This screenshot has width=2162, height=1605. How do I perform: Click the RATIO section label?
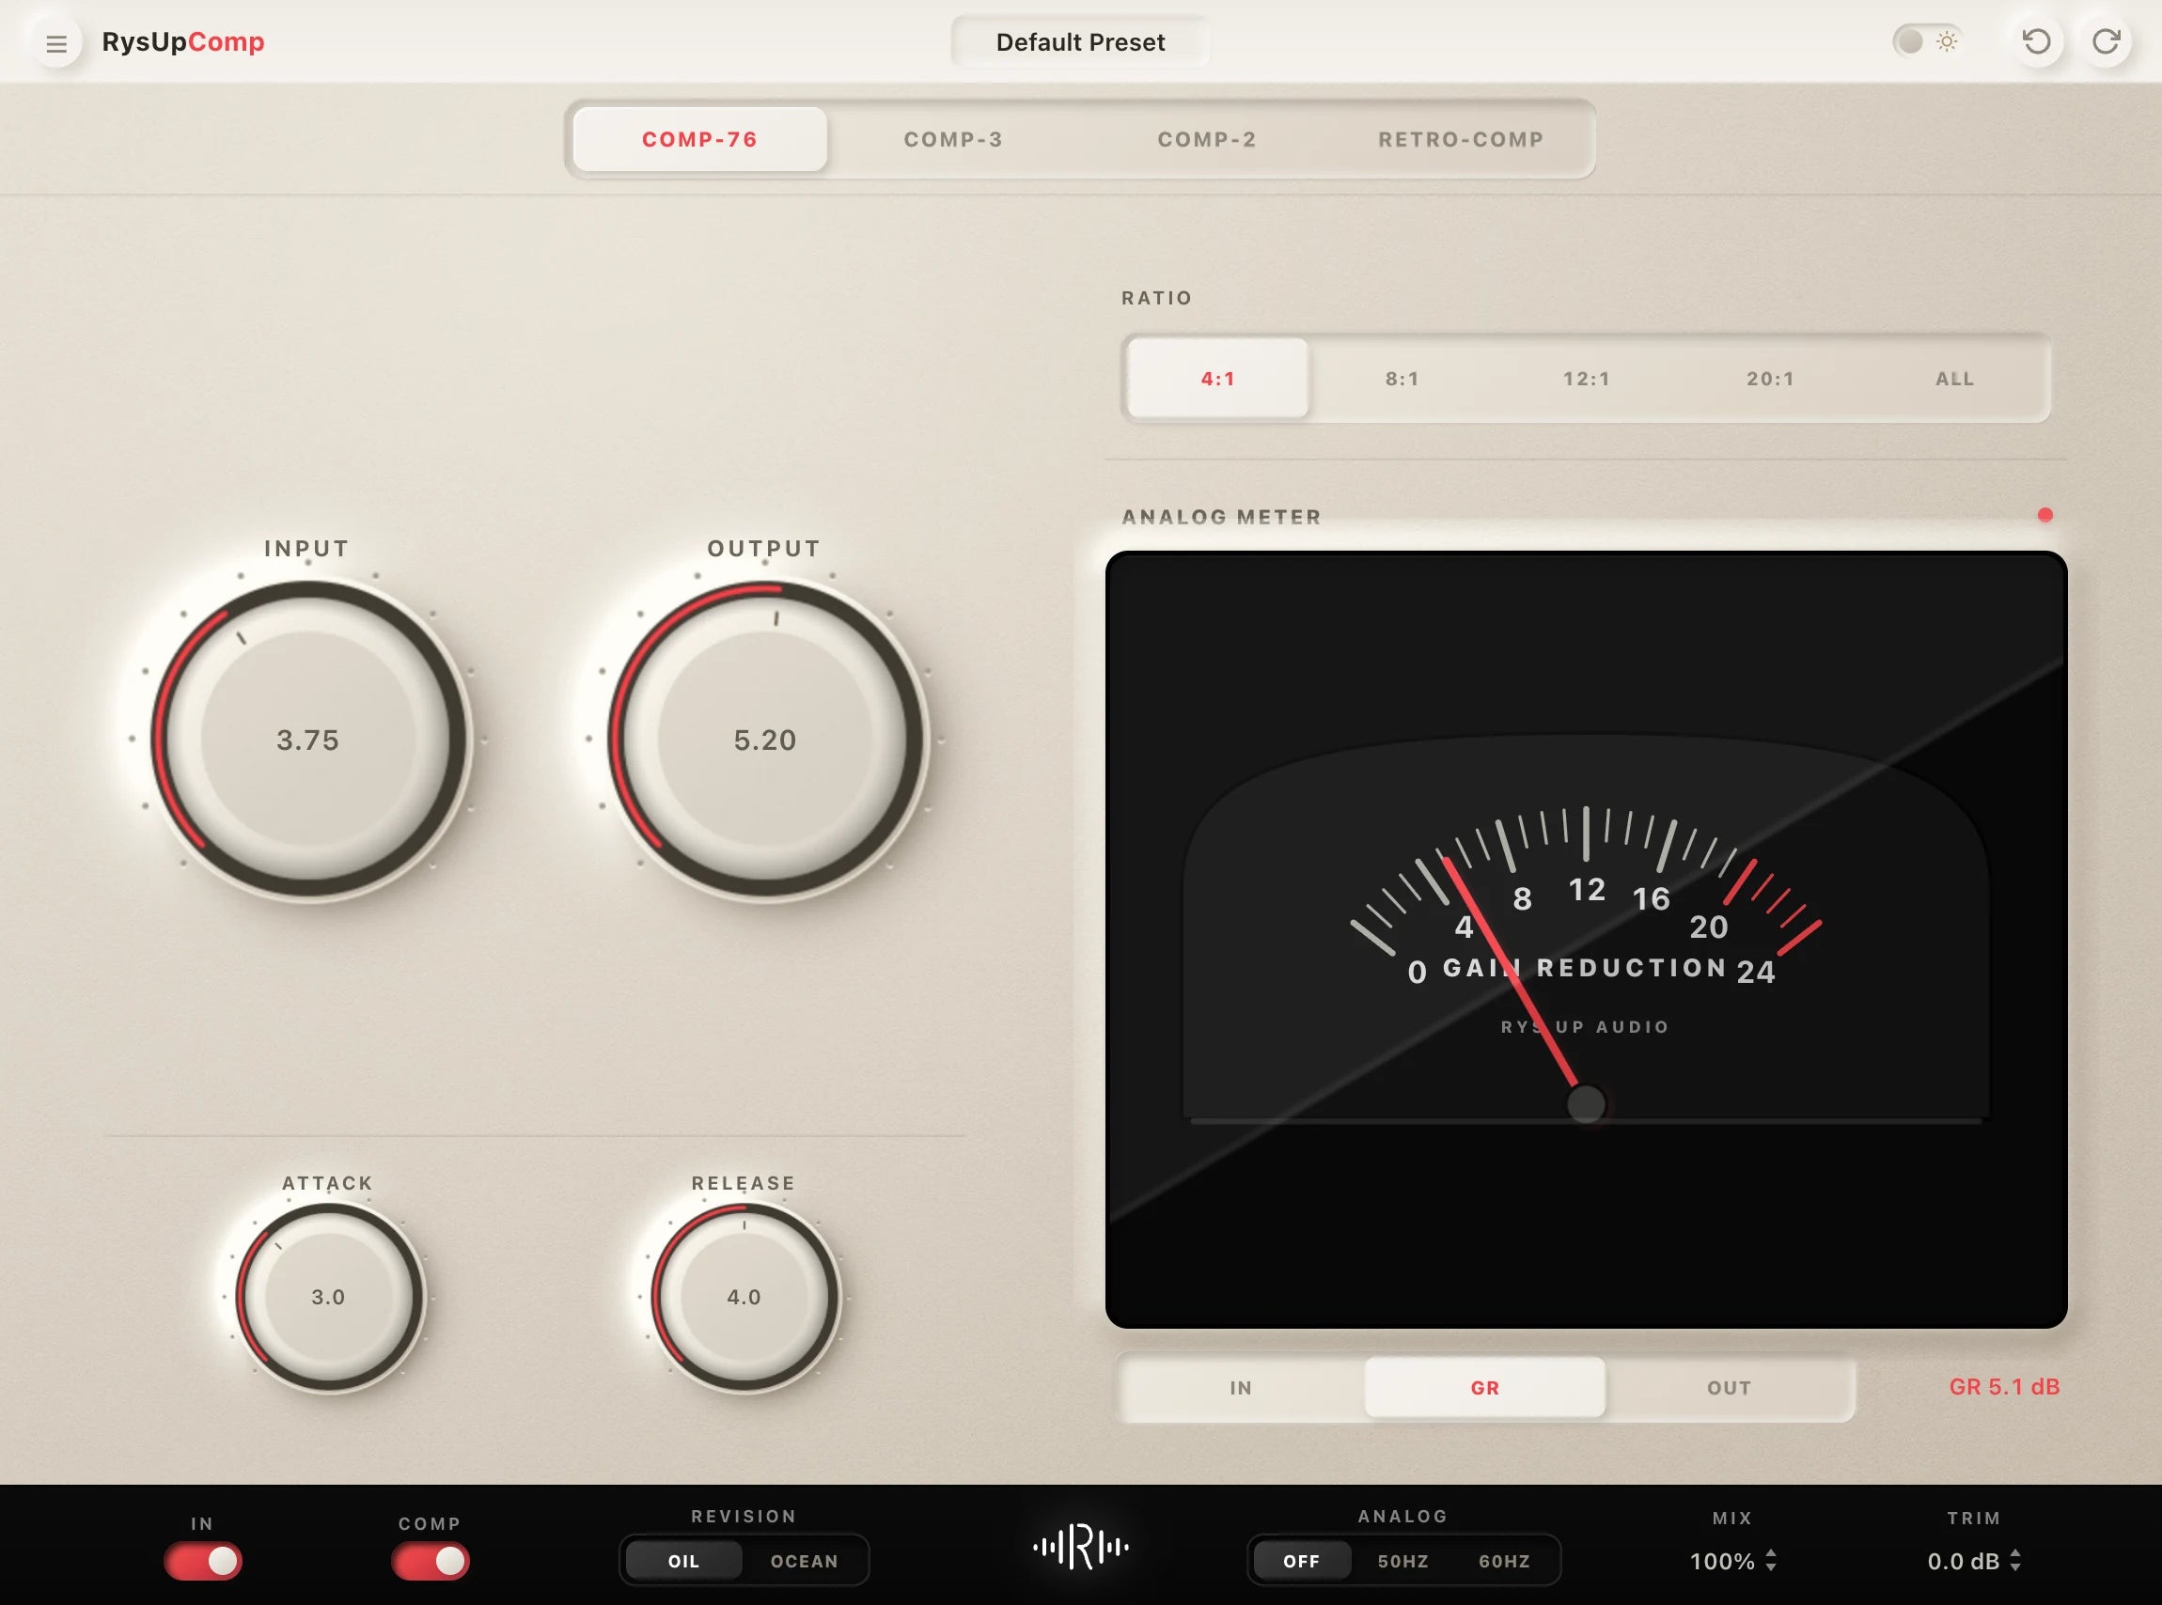tap(1156, 297)
